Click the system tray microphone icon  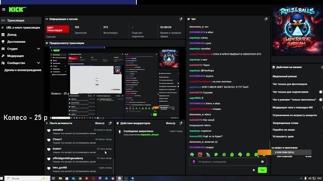(306, 178)
